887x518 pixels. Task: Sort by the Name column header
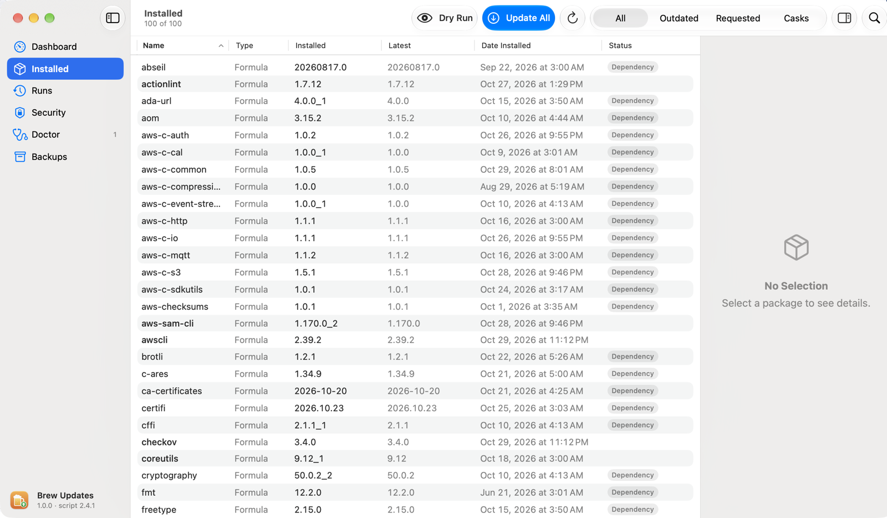[x=183, y=45]
